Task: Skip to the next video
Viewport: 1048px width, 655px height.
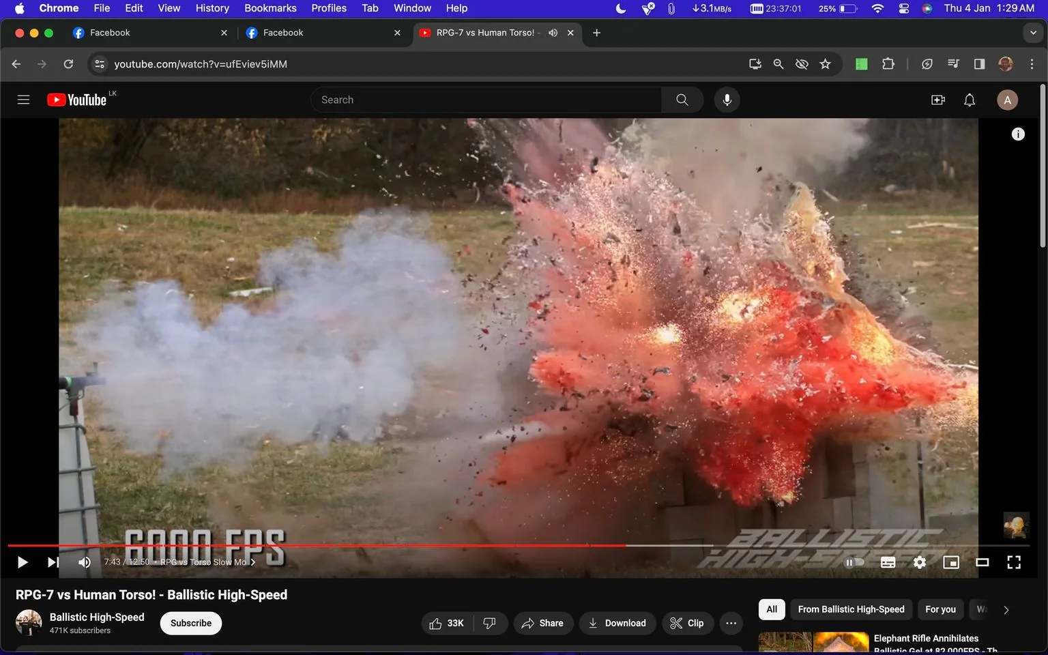Action: click(53, 562)
